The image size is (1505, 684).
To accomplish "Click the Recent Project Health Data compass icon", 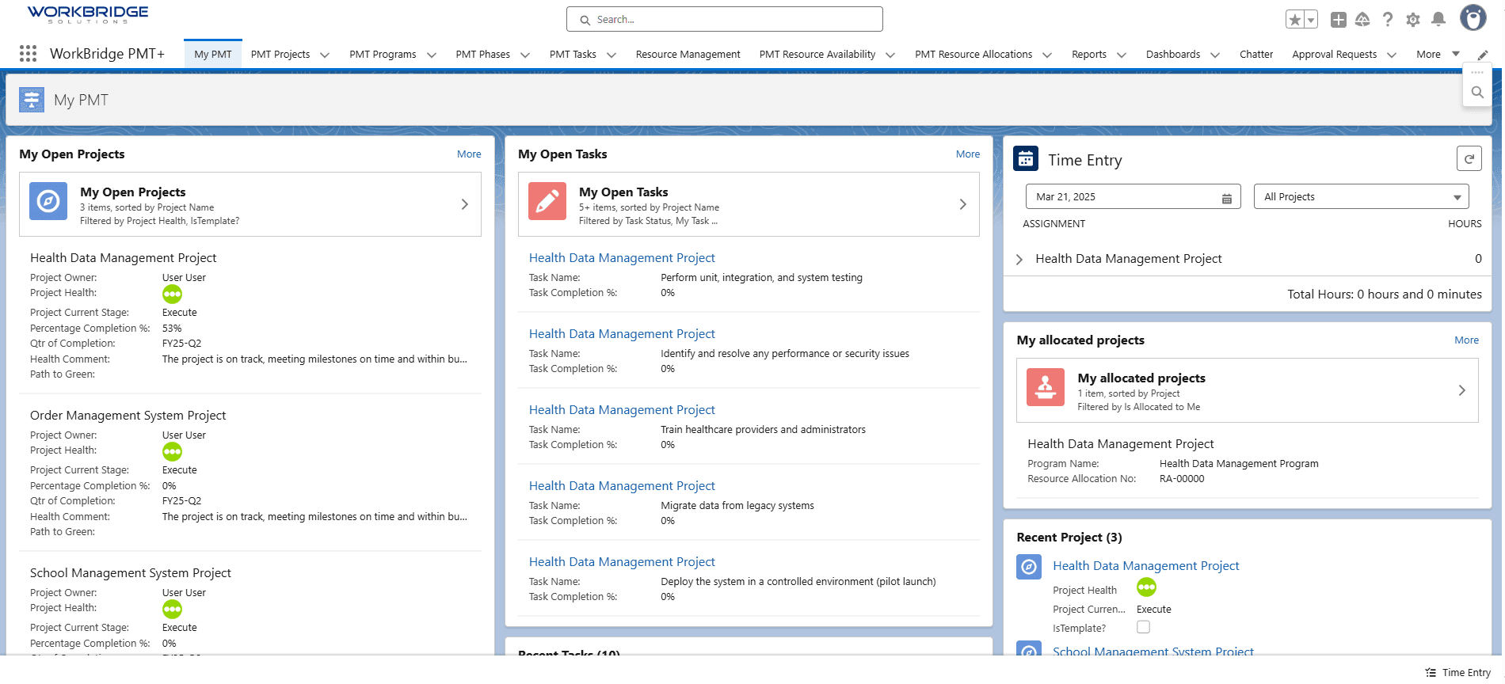I will pos(1029,567).
